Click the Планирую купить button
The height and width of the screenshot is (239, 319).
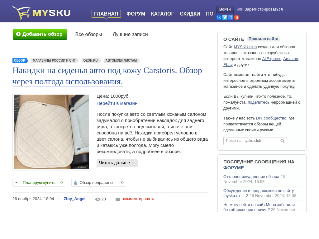point(39,182)
